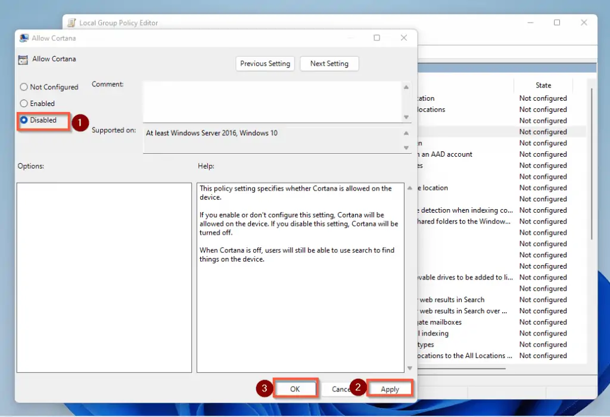Close the Allow Cortana dialog window
Viewport: 610px width, 417px height.
coord(404,38)
